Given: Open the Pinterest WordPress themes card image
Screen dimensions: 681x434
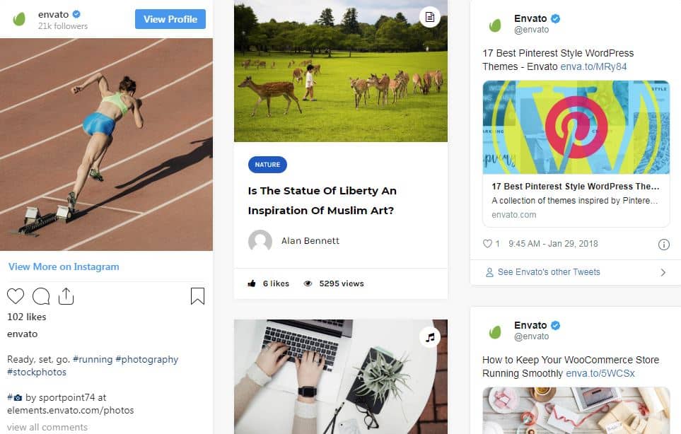Looking at the screenshot, I should point(576,127).
